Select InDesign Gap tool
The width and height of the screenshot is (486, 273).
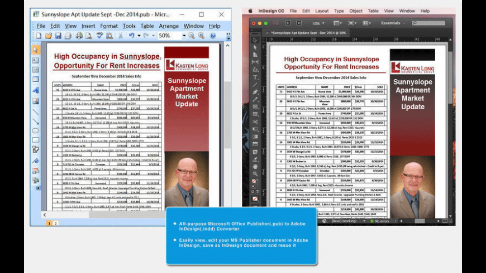point(255,62)
